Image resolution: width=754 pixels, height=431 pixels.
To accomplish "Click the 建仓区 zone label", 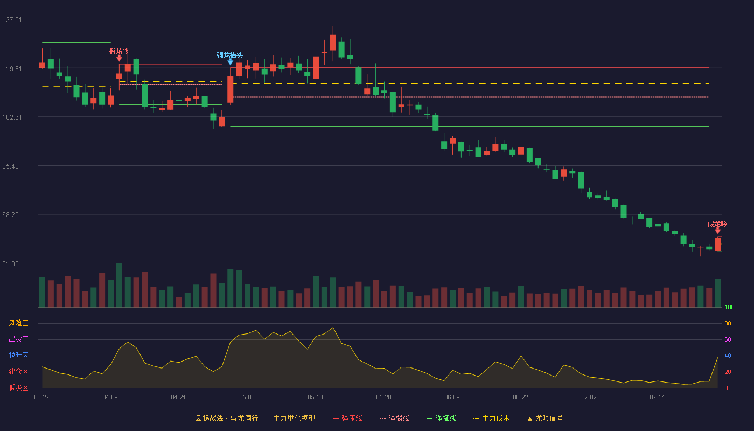I will (18, 372).
